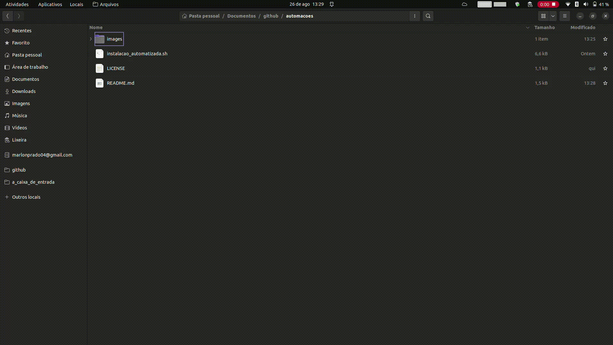Click the cloud sync icon in menu bar
This screenshot has width=613, height=345.
coord(464,4)
